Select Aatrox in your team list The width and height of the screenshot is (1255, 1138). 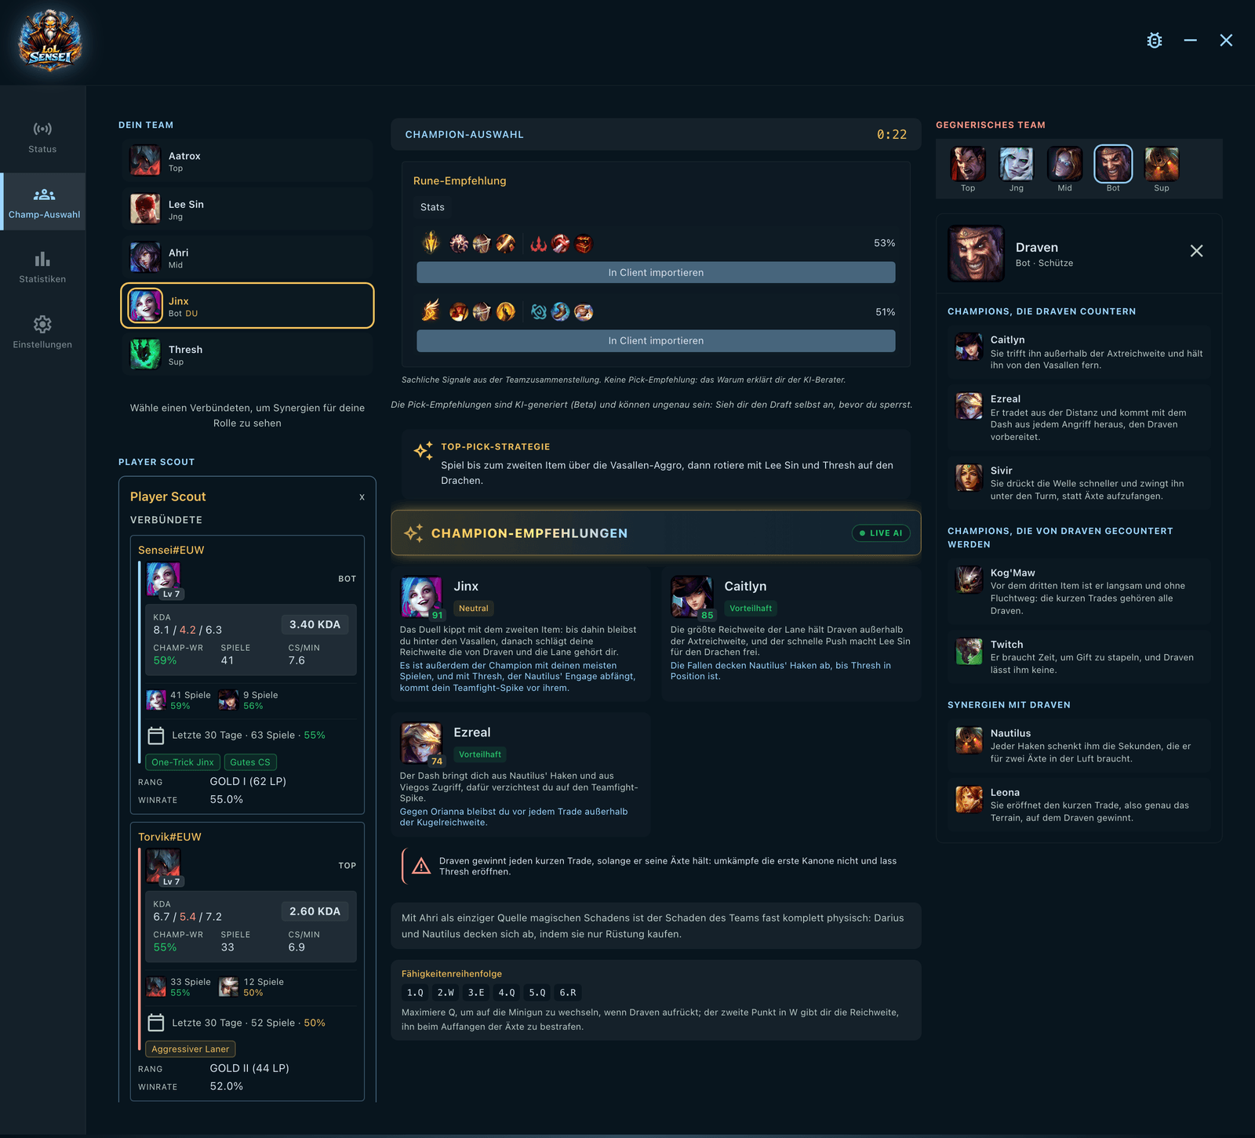click(x=247, y=161)
